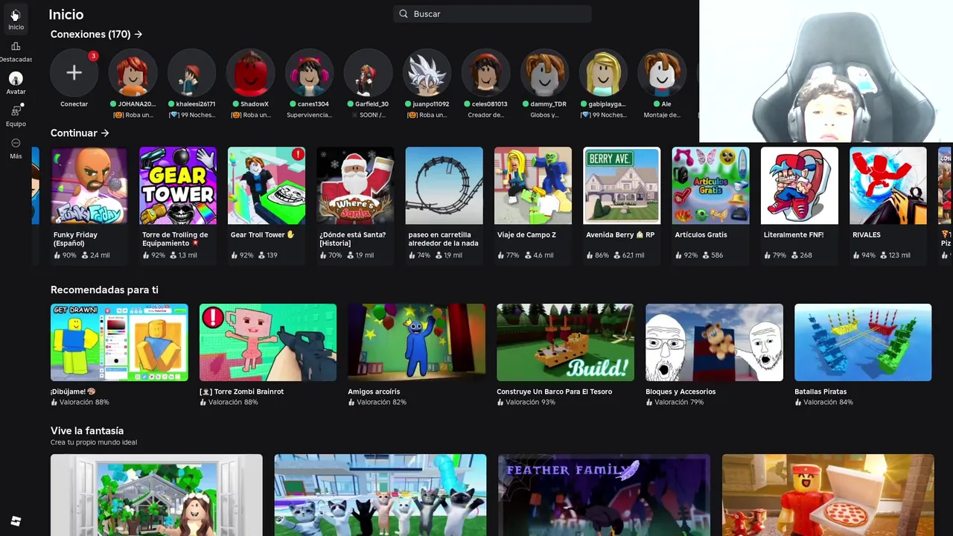Open Feather Family game card
The width and height of the screenshot is (953, 536).
(x=604, y=495)
